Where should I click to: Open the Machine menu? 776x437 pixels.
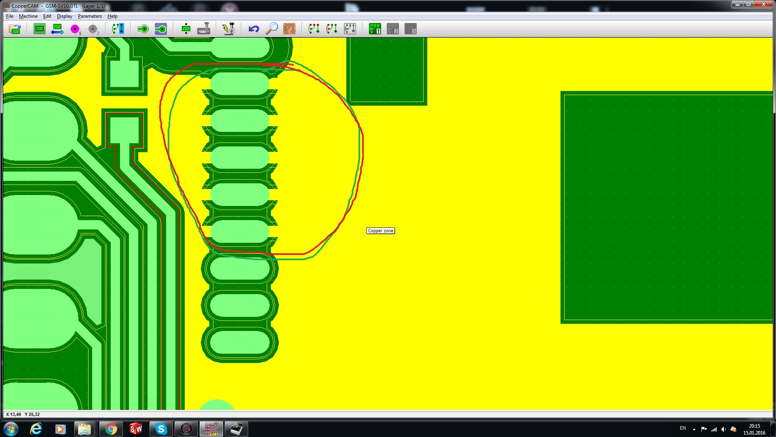click(28, 16)
